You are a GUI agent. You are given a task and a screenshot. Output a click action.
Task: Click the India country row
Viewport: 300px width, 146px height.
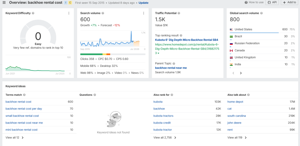coord(262,65)
